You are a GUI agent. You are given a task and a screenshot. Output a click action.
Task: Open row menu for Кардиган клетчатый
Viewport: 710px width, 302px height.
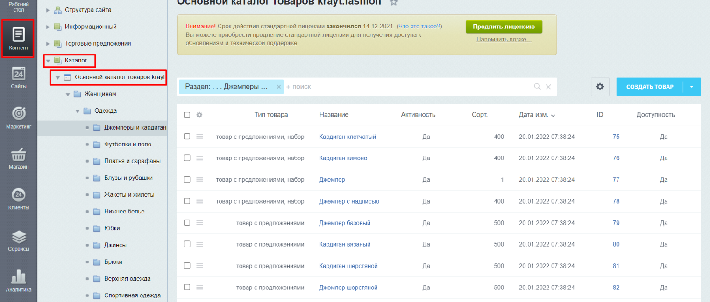200,137
